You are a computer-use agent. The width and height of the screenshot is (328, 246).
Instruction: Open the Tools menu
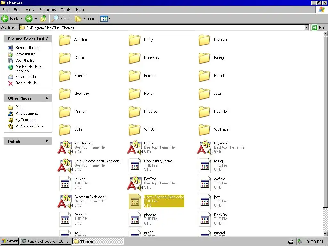tap(66, 10)
